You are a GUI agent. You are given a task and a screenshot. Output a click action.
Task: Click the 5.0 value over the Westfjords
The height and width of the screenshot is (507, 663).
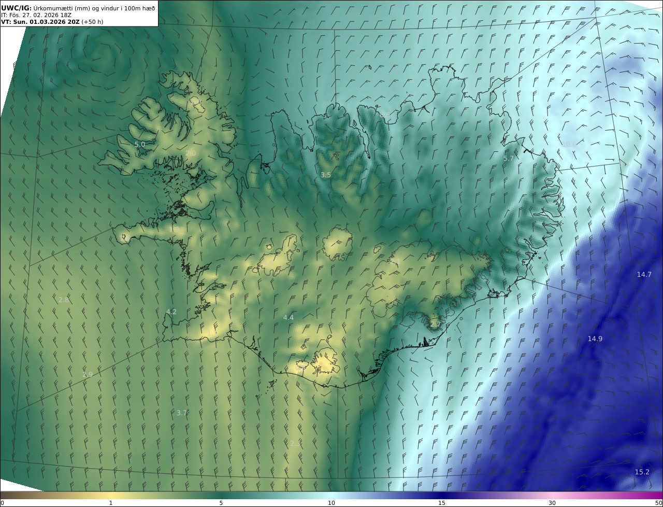(140, 144)
